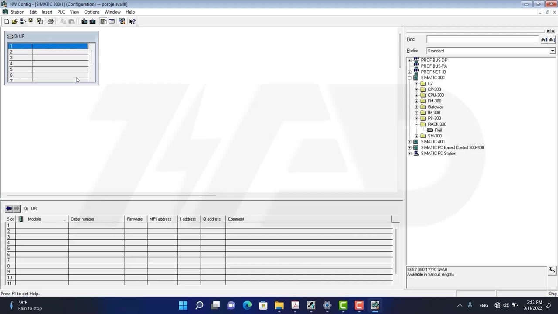This screenshot has height=314, width=558.
Task: Expand the CPU-300 folder
Action: [x=416, y=95]
